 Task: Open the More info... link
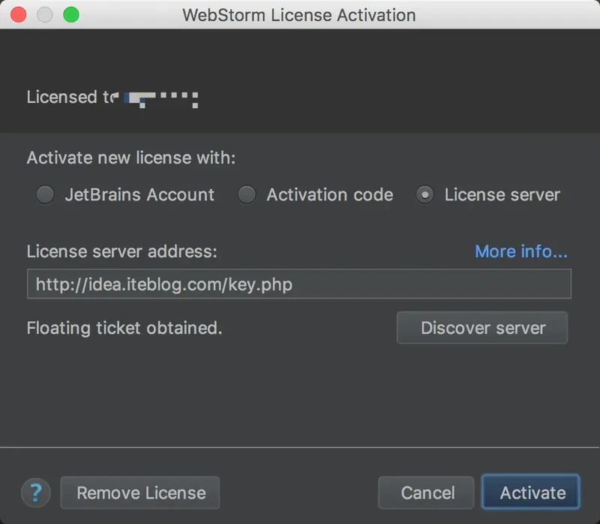[520, 251]
